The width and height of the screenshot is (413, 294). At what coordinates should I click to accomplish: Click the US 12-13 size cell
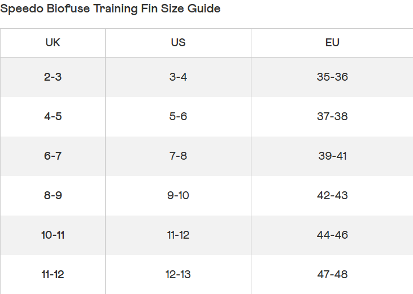click(x=178, y=274)
